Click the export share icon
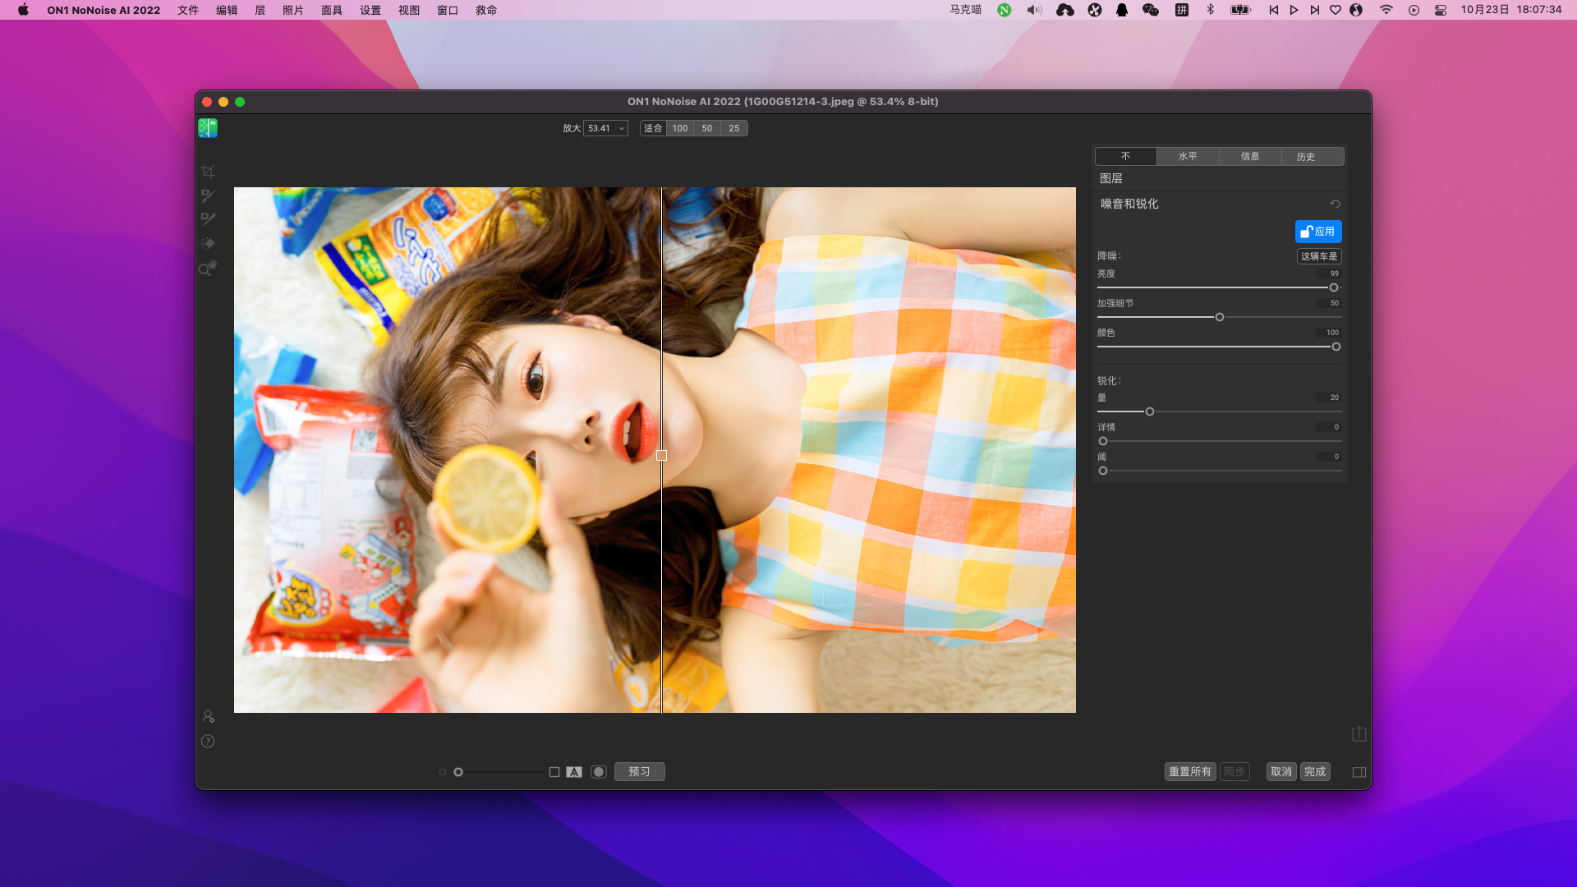 point(1359,733)
